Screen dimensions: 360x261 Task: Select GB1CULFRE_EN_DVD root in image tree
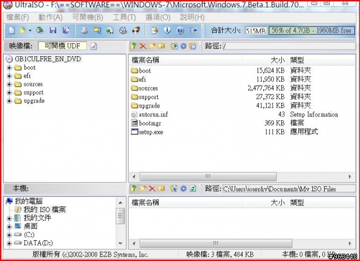tap(48, 59)
